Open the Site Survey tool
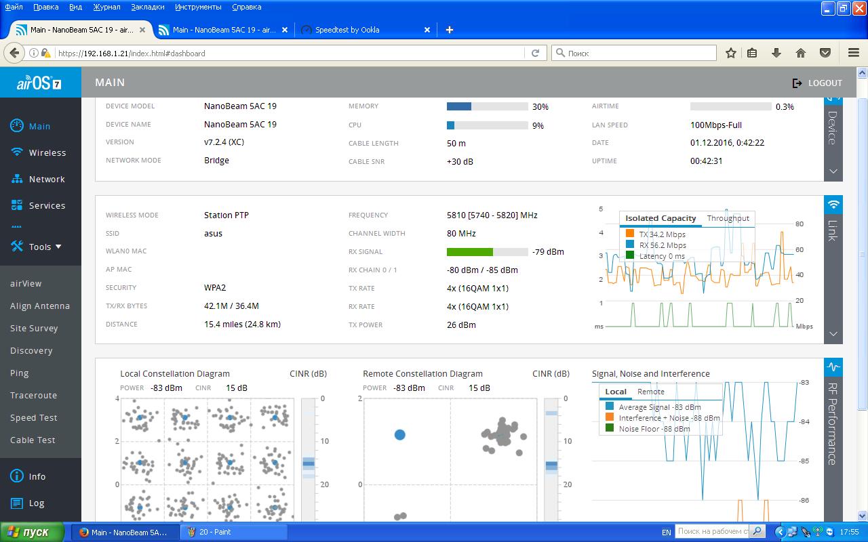Viewport: 868px width, 542px height. tap(34, 328)
